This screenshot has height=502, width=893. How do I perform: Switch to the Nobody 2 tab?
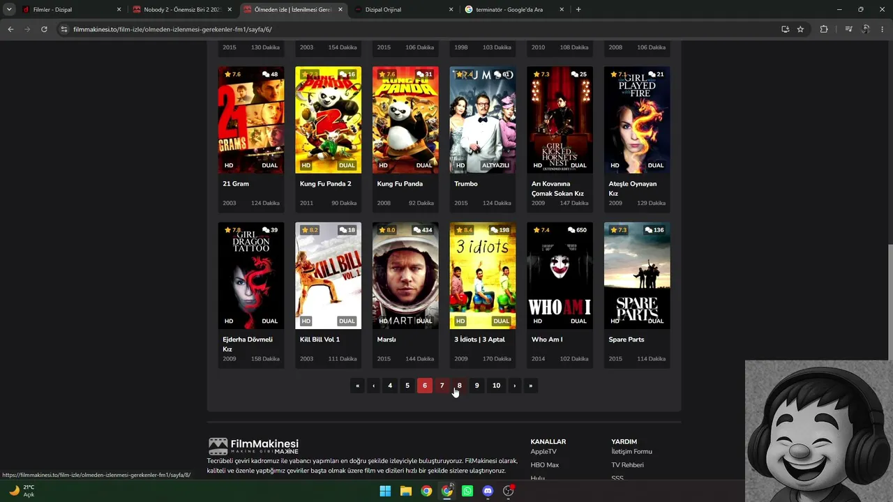click(181, 10)
